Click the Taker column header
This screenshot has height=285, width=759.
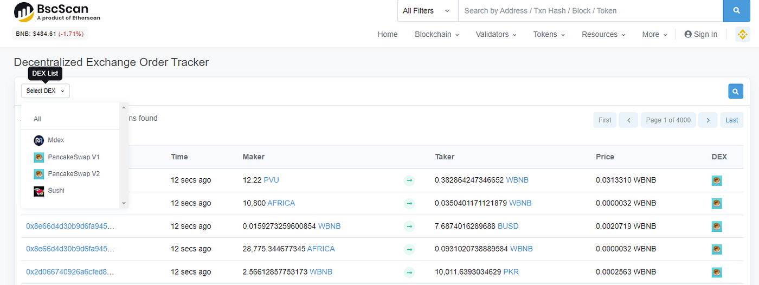click(445, 157)
